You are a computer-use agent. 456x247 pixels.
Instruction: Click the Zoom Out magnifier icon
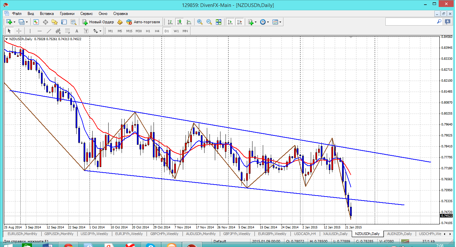tap(209, 22)
